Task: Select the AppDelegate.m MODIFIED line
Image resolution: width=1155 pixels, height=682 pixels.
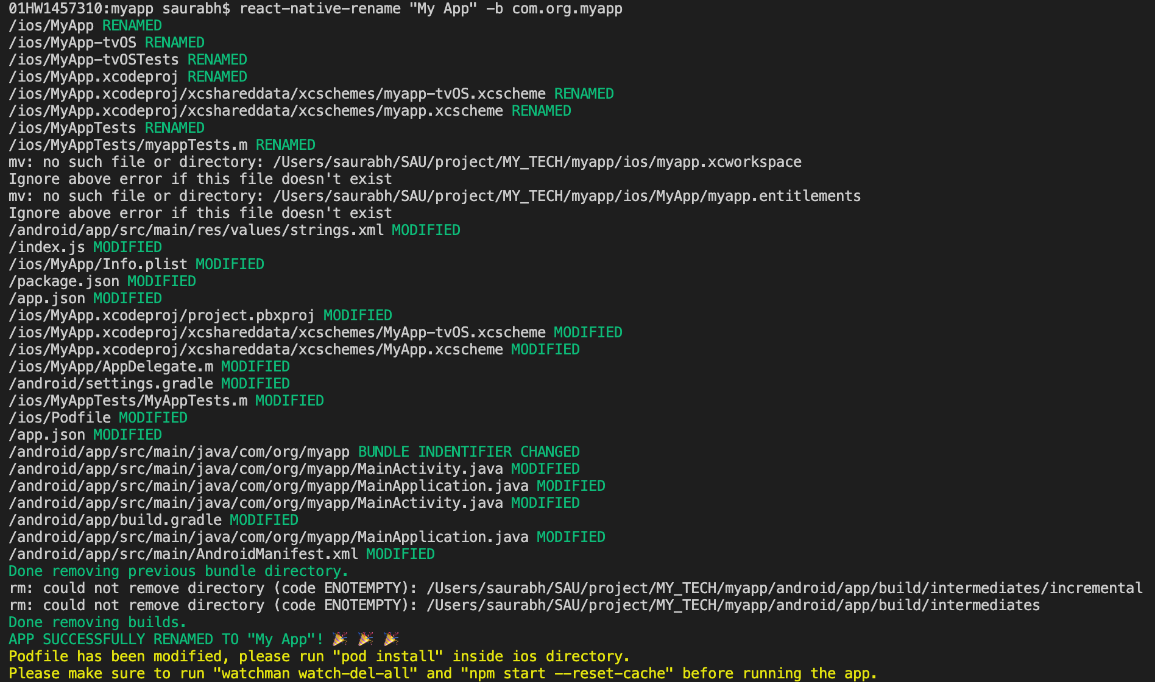Action: click(x=149, y=367)
